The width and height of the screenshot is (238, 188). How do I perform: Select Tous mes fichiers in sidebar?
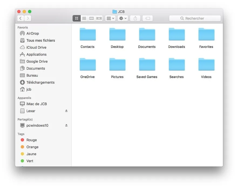43,40
